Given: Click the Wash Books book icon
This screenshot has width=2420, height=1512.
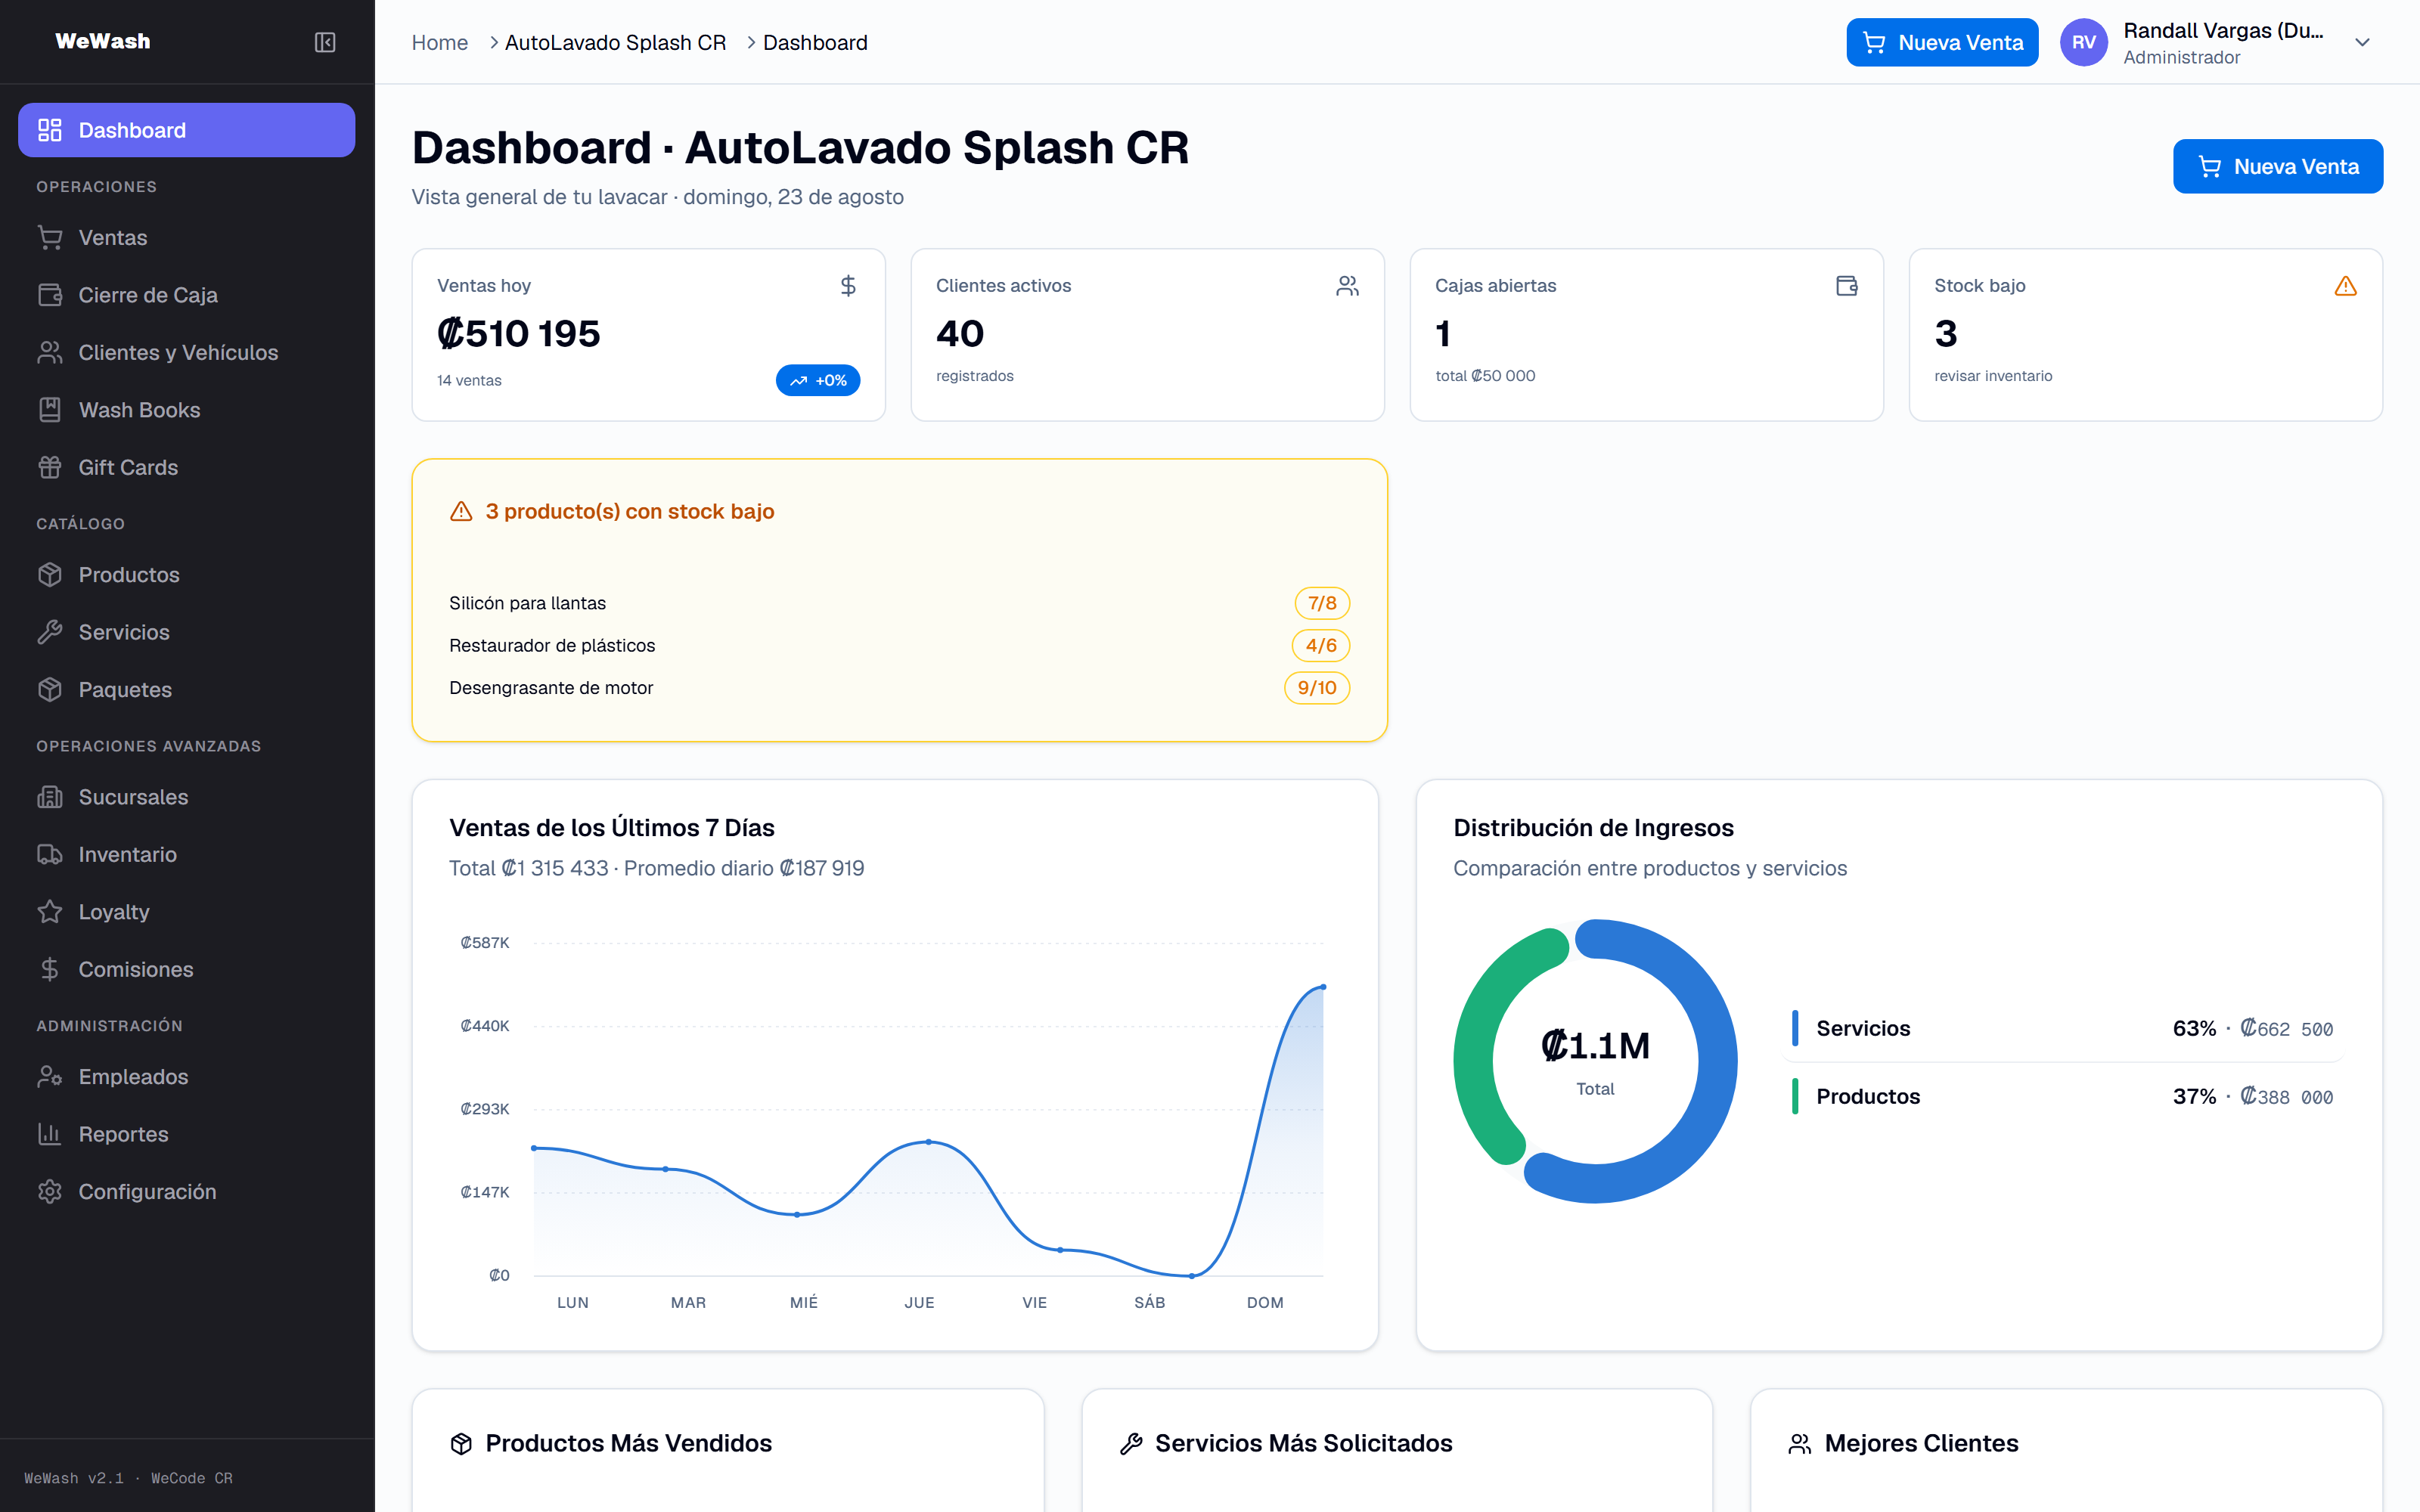Looking at the screenshot, I should pyautogui.click(x=50, y=410).
